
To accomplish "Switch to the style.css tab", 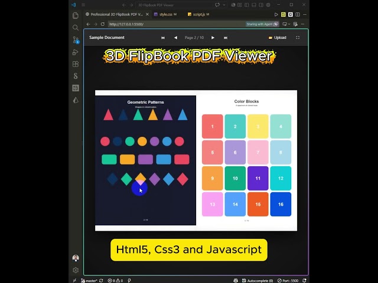I will 165,14.
